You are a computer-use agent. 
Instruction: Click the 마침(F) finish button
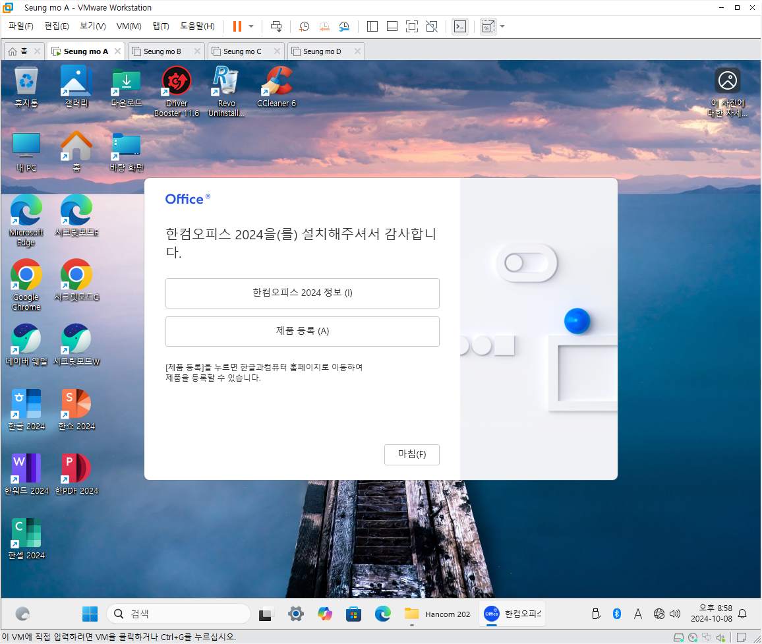pos(411,454)
